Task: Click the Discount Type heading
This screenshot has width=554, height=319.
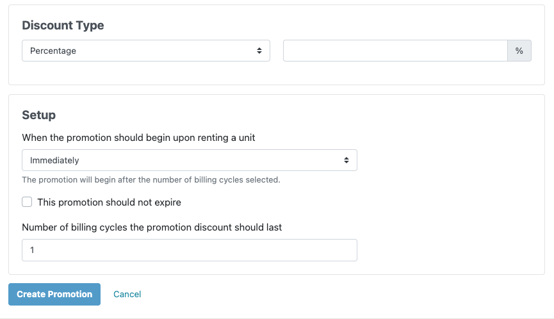Action: [x=63, y=26]
